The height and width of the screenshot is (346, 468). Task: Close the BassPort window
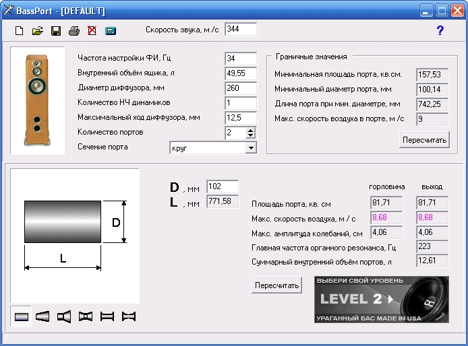[x=457, y=11]
